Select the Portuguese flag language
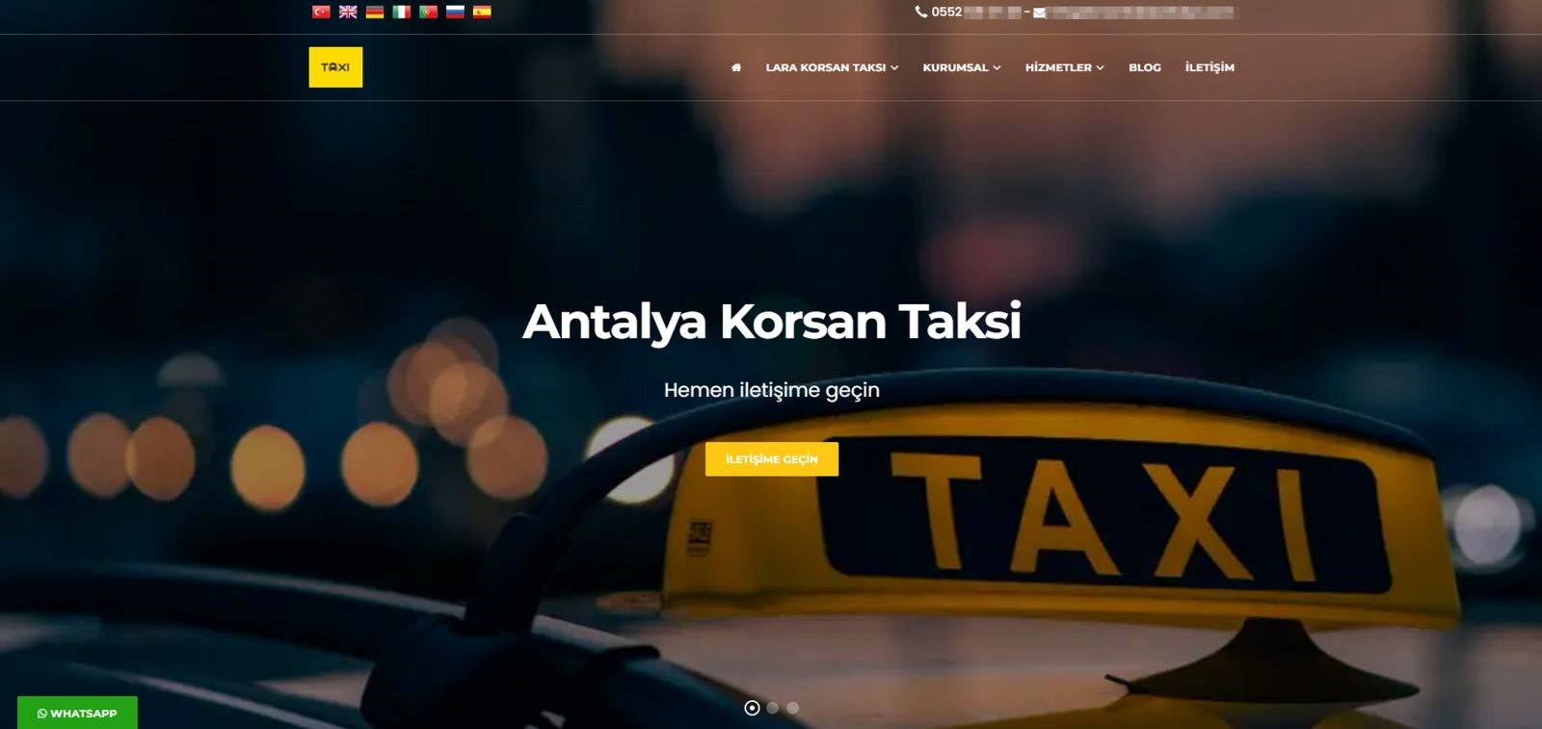 429,12
